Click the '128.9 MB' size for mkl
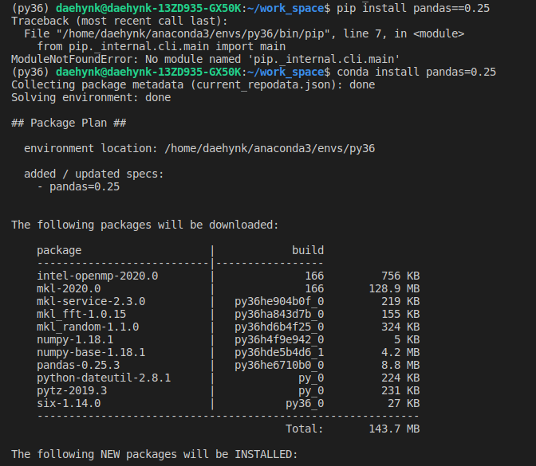This screenshot has width=536, height=466. 394,289
